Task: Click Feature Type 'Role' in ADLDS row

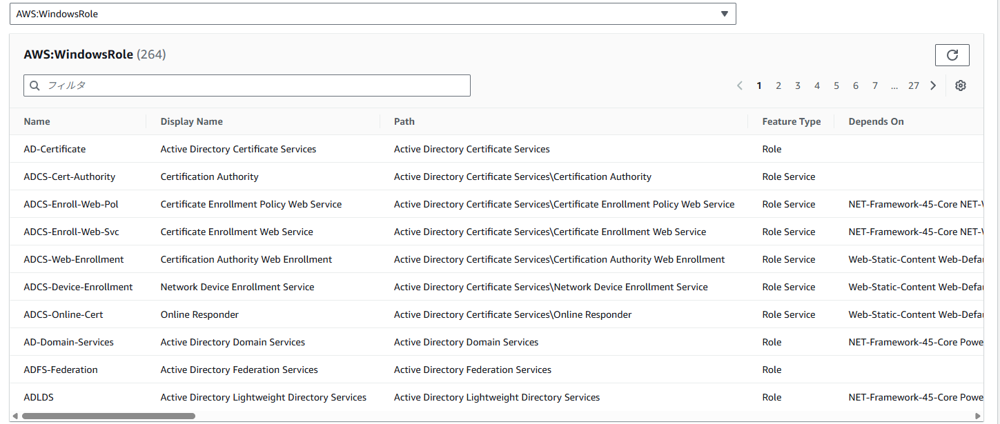Action: coord(772,397)
